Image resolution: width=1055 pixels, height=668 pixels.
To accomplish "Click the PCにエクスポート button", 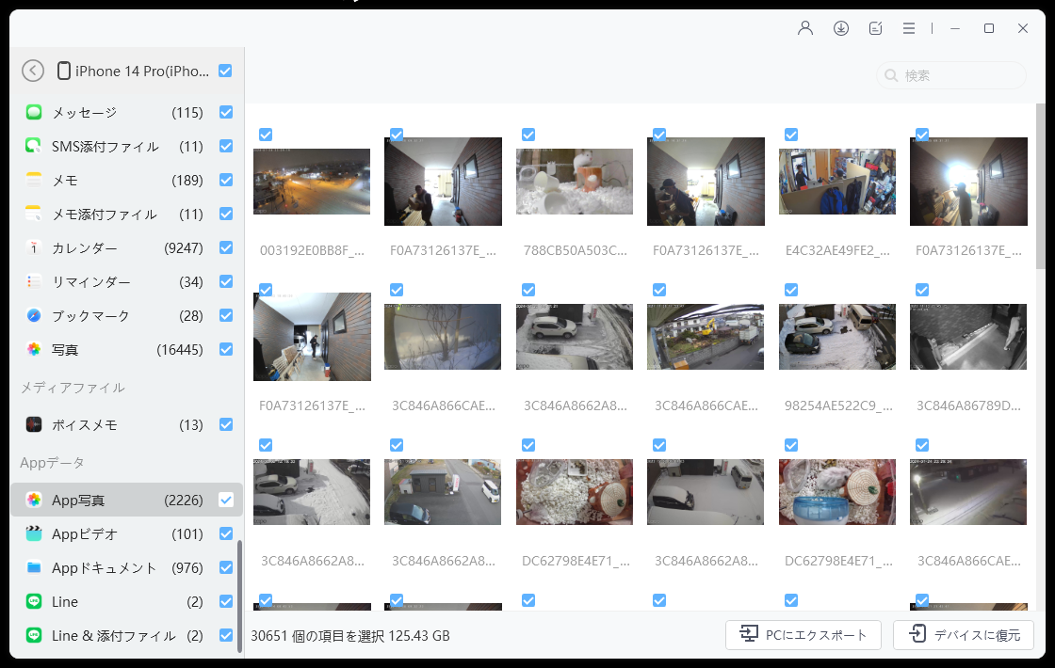I will pos(803,634).
